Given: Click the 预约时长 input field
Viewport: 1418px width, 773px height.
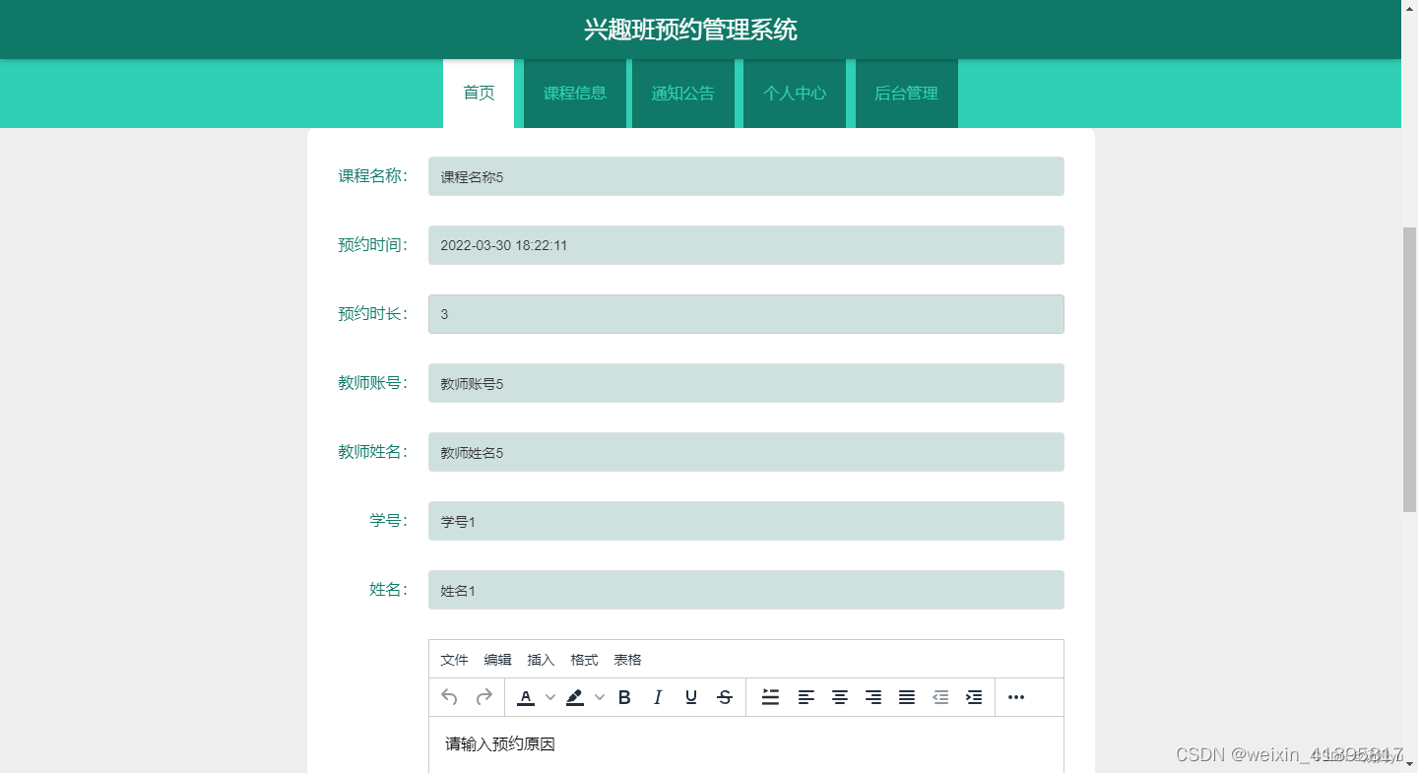Looking at the screenshot, I should (x=746, y=314).
